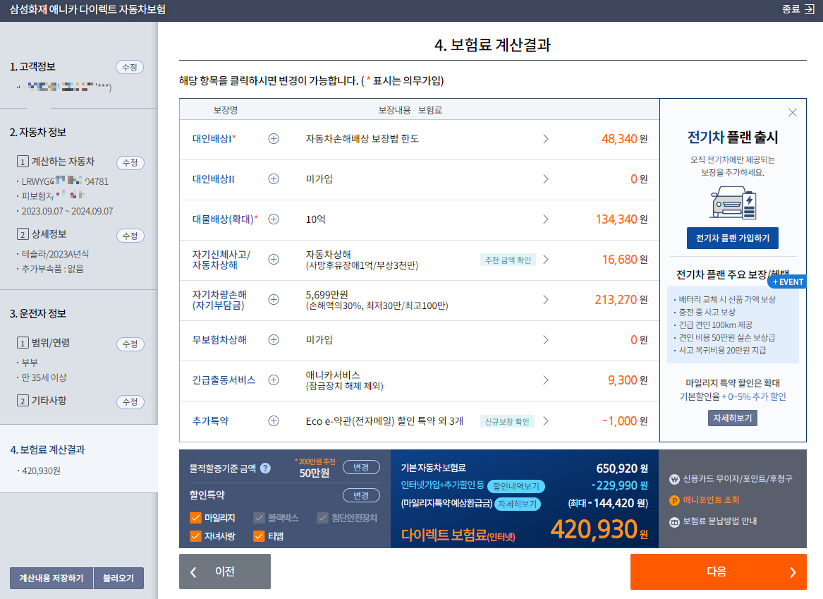The width and height of the screenshot is (823, 599).
Task: Click the 213,270 원 premium amount
Action: click(x=621, y=300)
